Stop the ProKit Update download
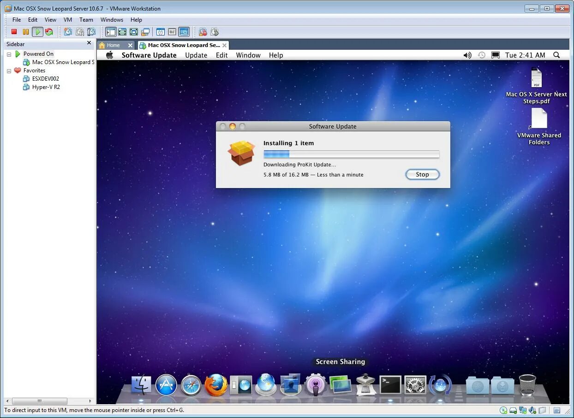 422,174
